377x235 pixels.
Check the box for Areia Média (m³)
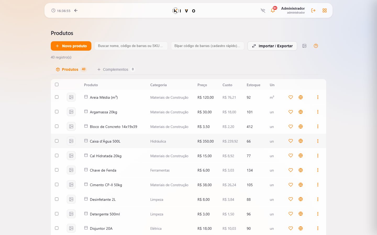(57, 97)
